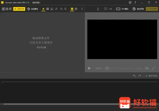Click the clear timeline X button
159x111 pixels.
point(151,76)
